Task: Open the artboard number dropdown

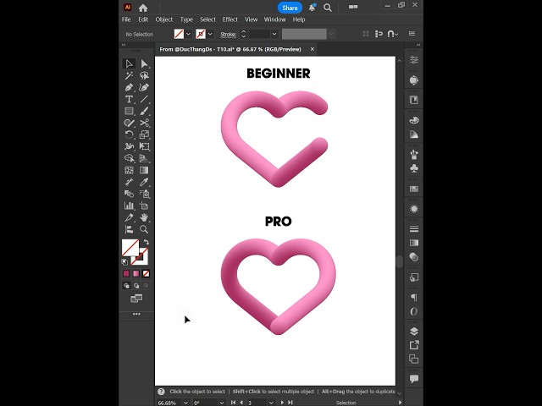Action: click(271, 403)
